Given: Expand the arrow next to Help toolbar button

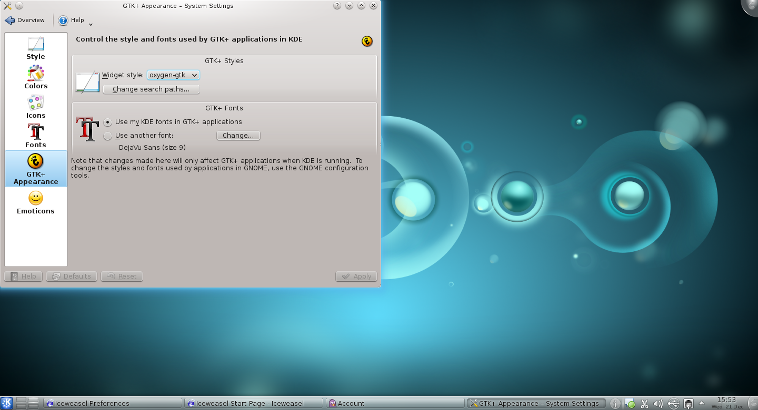Looking at the screenshot, I should (x=91, y=24).
